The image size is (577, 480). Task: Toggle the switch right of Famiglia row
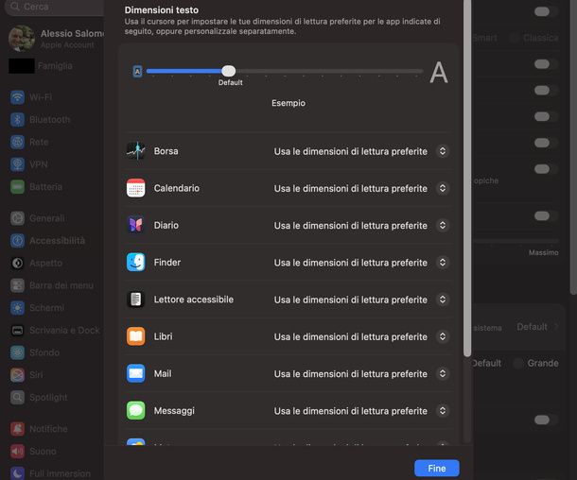(x=546, y=64)
